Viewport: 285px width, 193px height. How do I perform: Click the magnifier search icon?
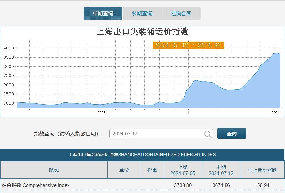pos(208,133)
